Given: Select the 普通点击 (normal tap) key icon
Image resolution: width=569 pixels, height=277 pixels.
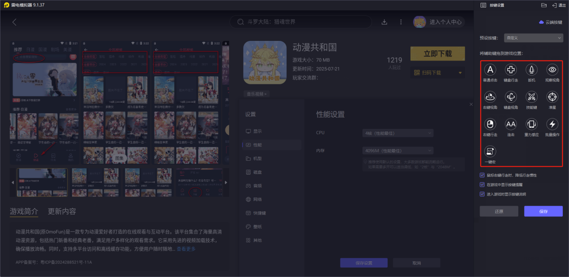Looking at the screenshot, I should (490, 70).
